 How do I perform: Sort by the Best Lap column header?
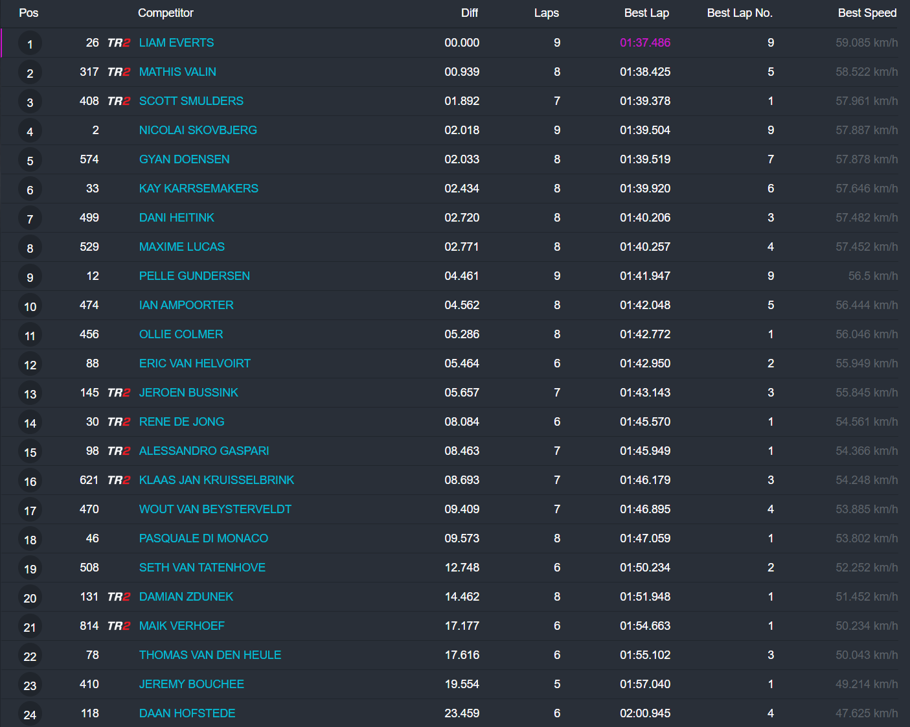pos(646,13)
